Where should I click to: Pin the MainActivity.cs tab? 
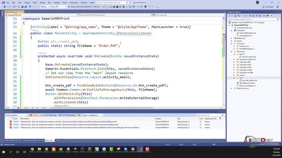(20, 12)
